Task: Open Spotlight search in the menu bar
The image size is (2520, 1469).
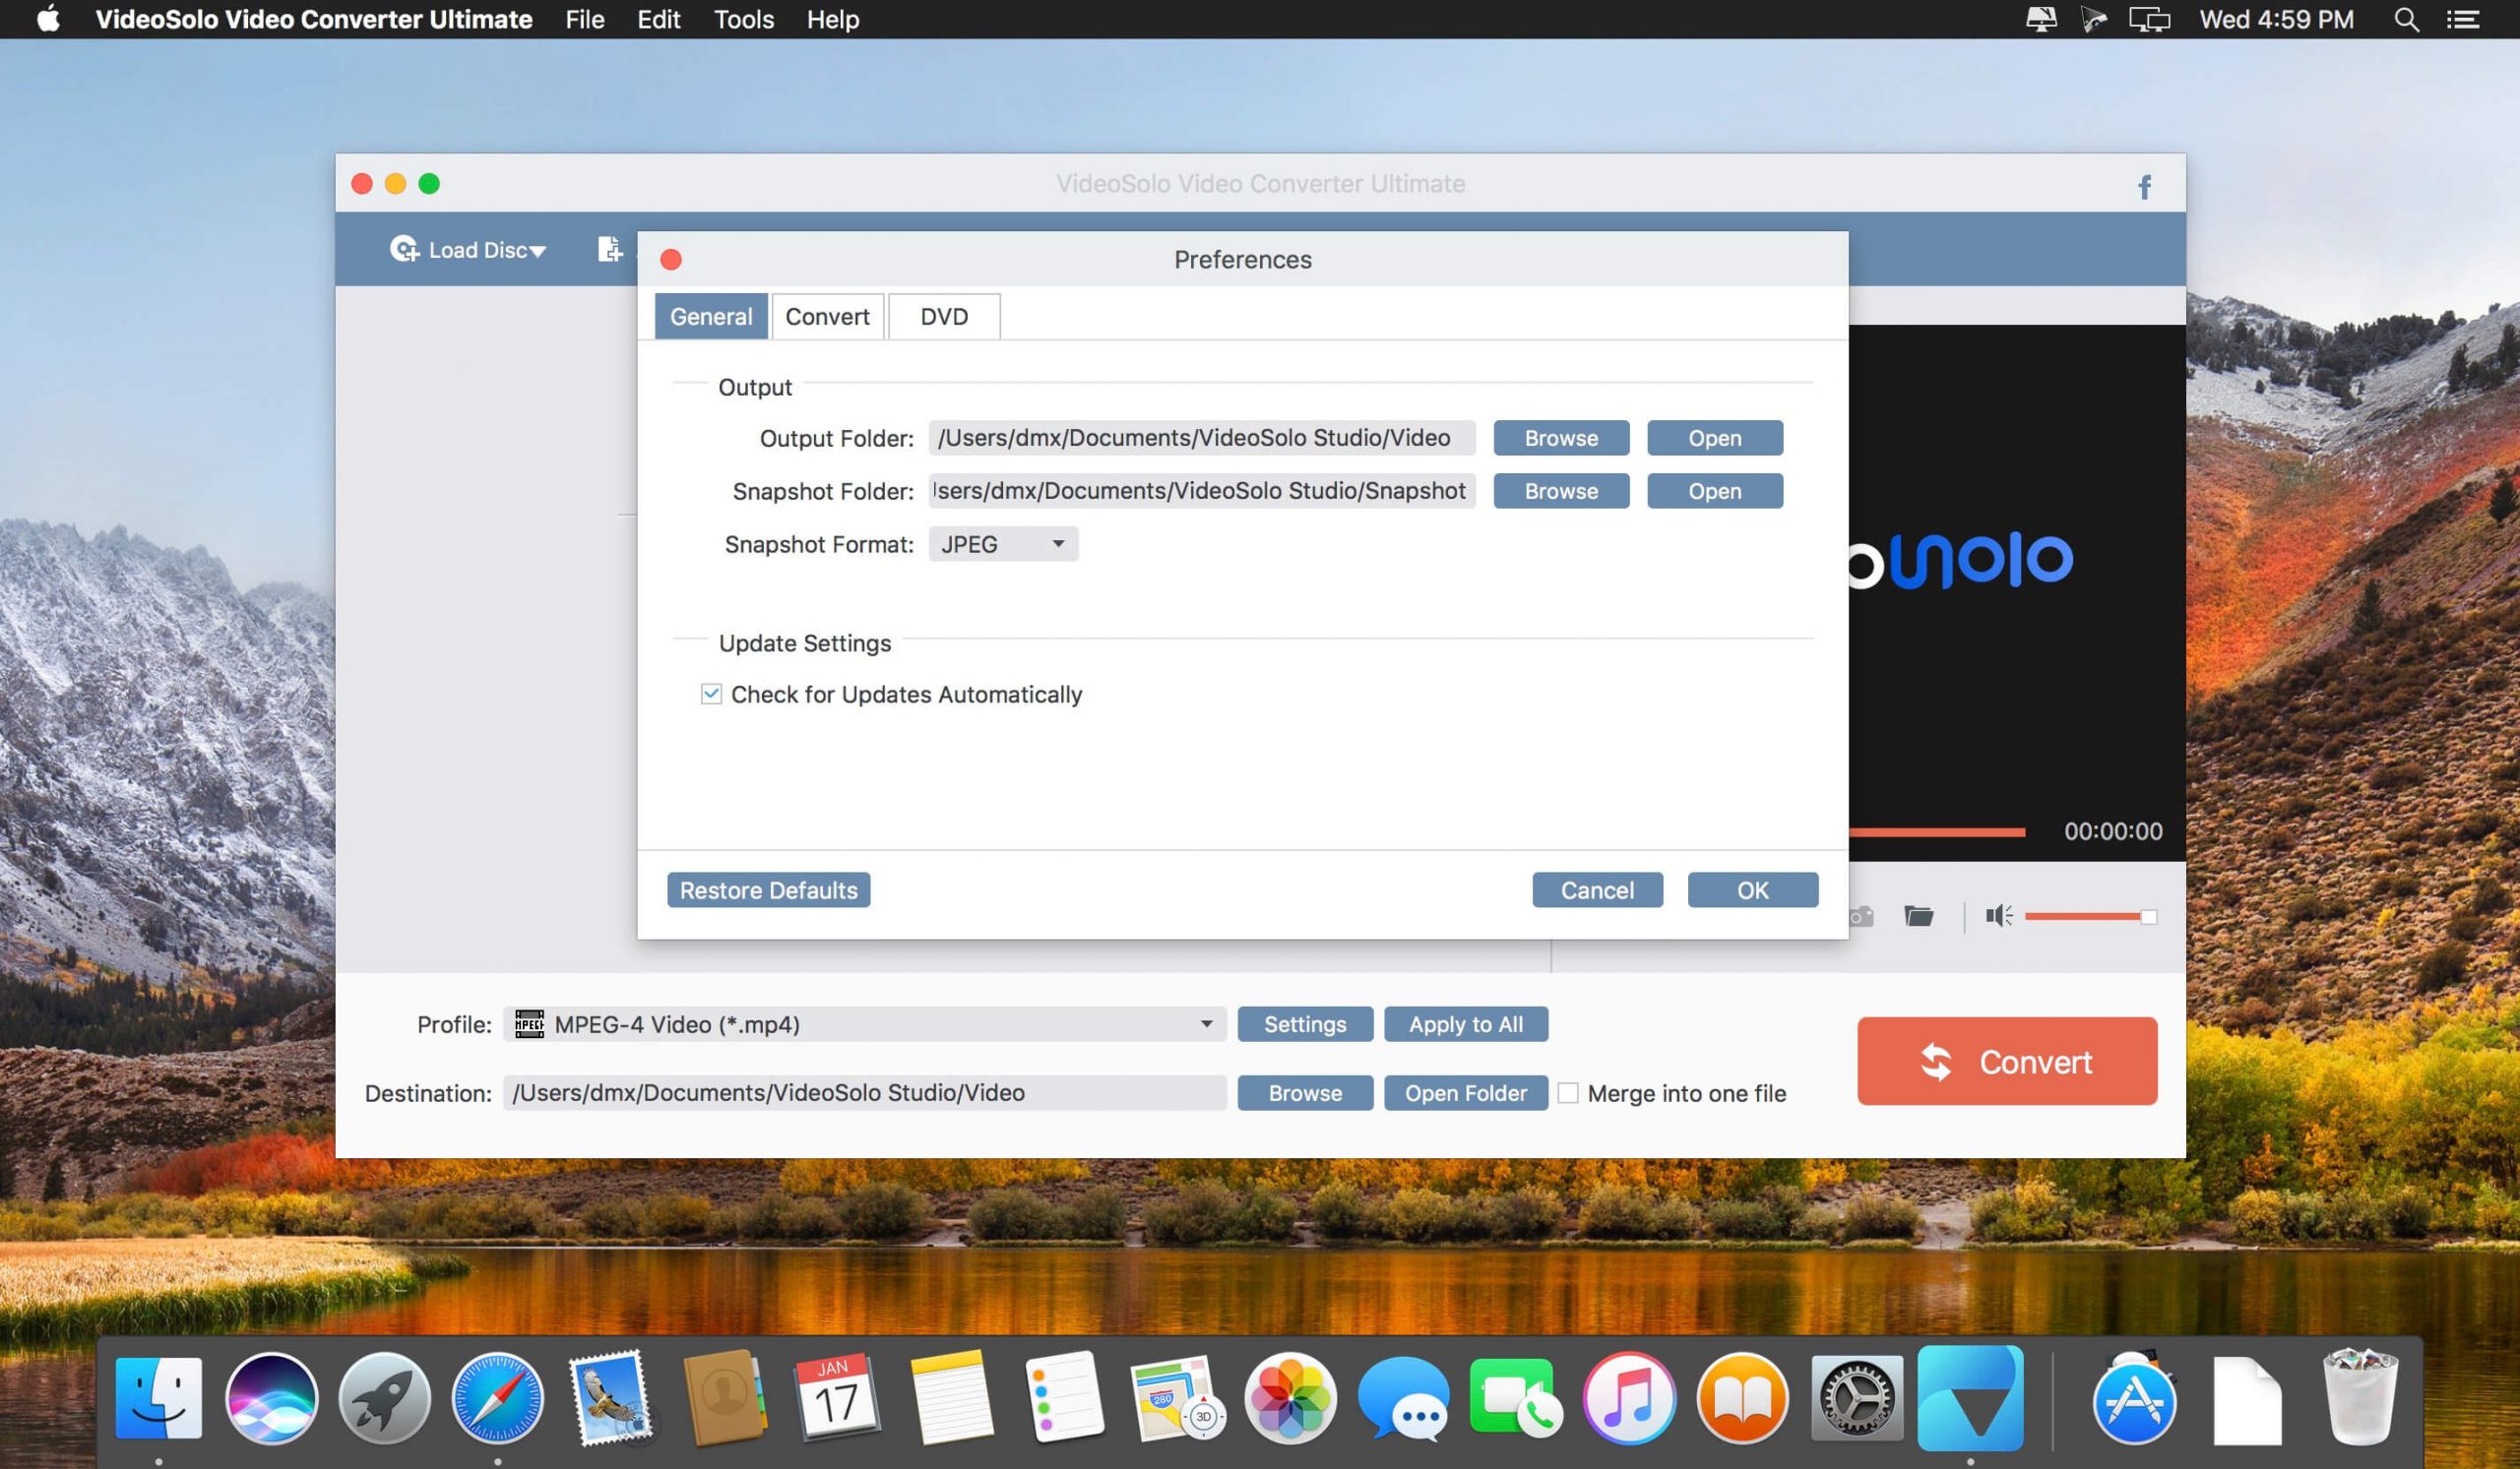Action: 2406,19
